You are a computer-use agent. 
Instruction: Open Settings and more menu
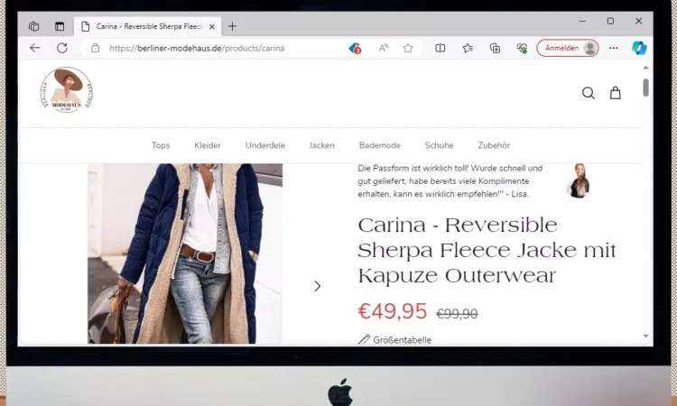[x=614, y=48]
